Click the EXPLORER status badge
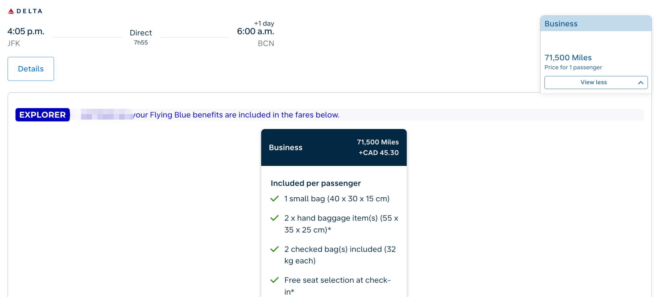Viewport: 654px width, 297px height. point(43,115)
